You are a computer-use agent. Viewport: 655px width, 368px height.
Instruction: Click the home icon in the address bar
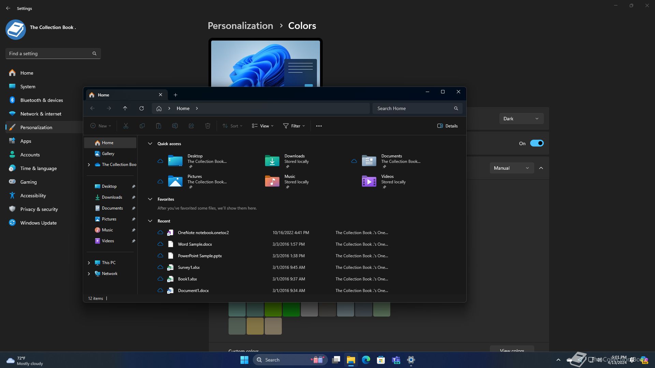point(159,108)
